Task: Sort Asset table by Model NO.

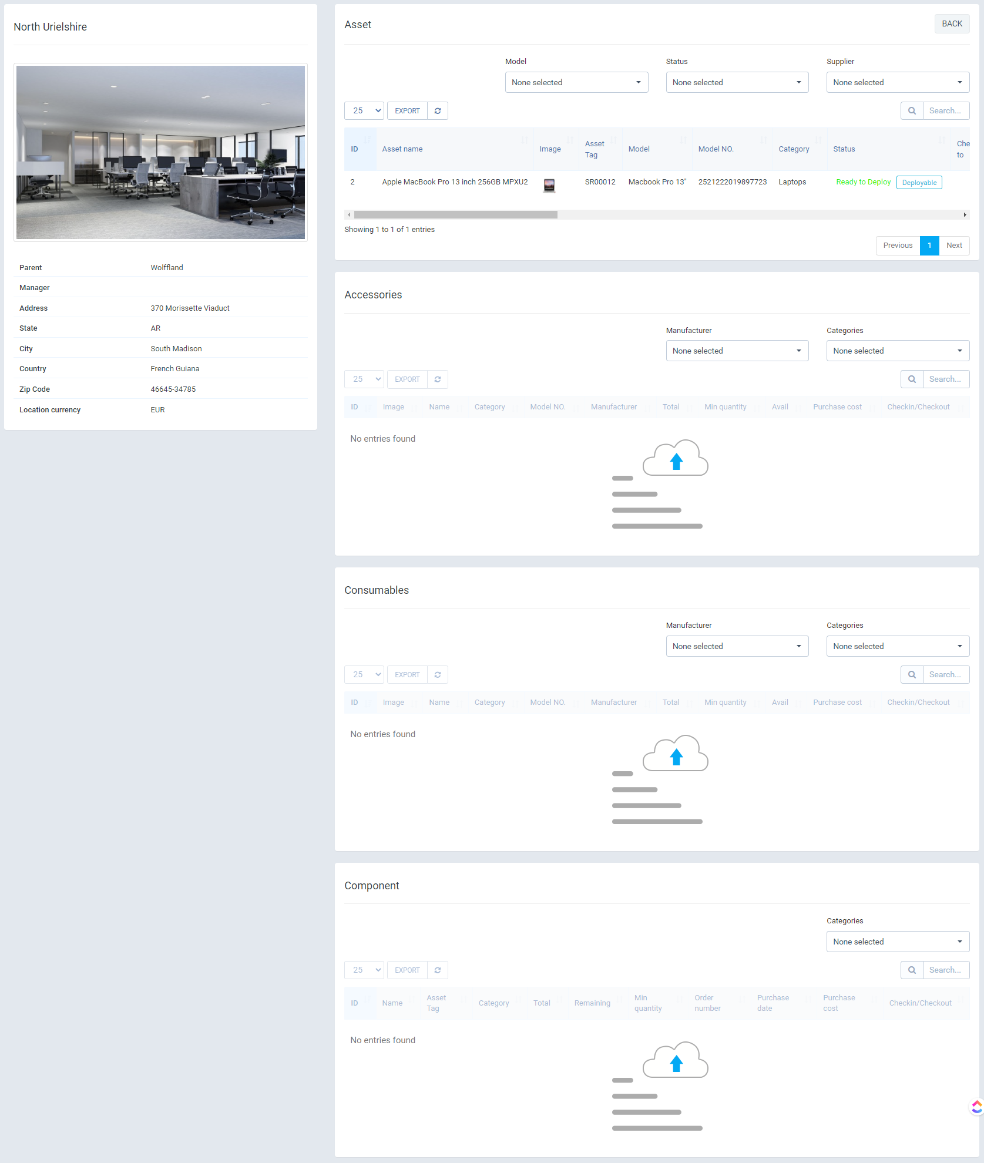Action: (732, 149)
